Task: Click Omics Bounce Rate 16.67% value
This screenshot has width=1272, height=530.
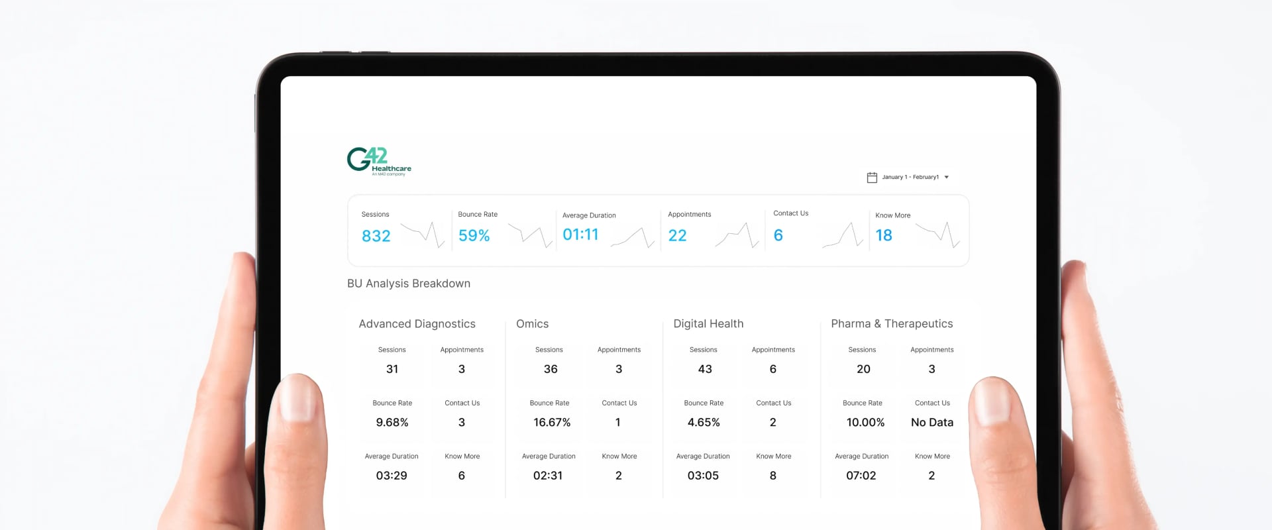Action: coord(551,423)
